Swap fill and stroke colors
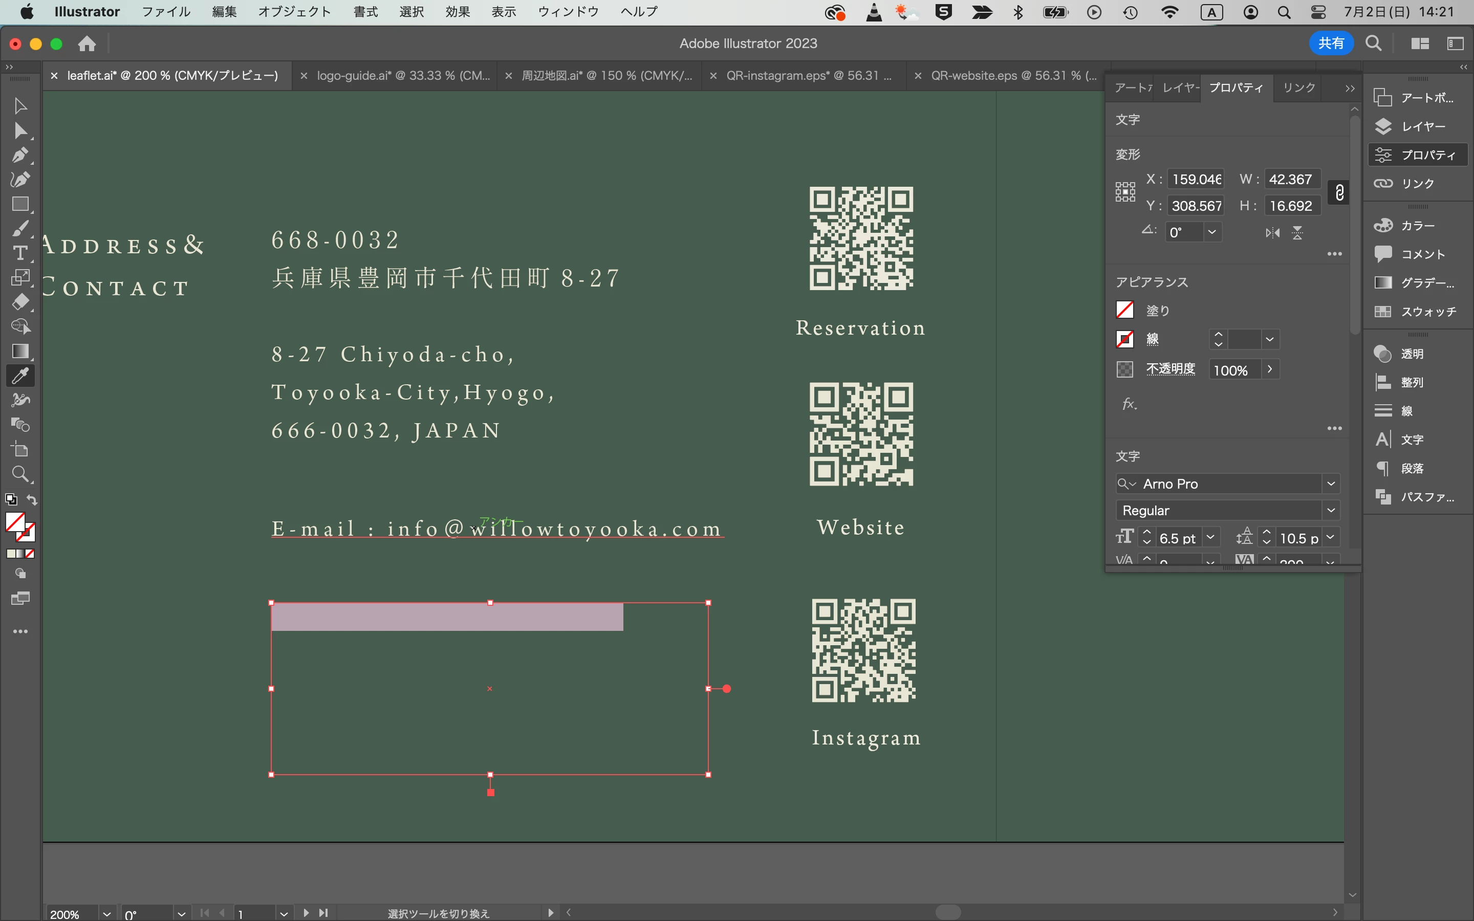The image size is (1474, 921). pyautogui.click(x=32, y=500)
